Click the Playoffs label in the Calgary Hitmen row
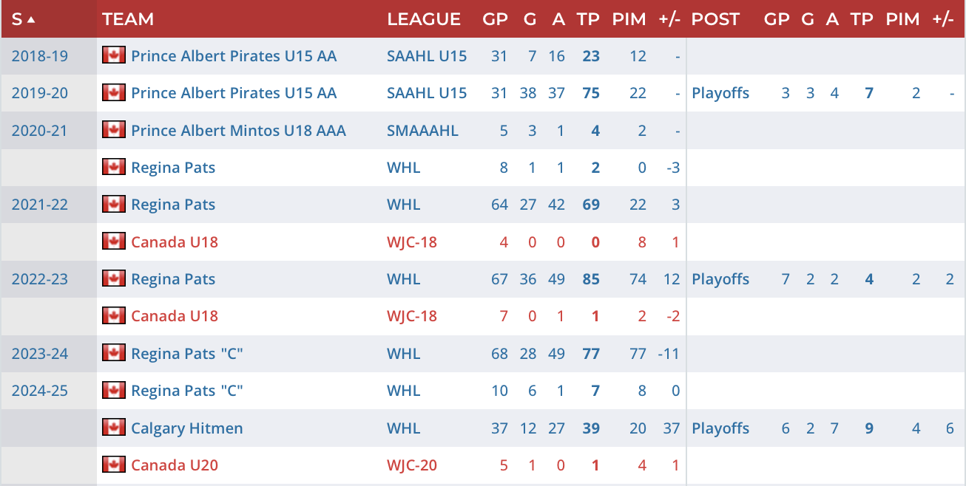The width and height of the screenshot is (966, 486). pos(720,428)
